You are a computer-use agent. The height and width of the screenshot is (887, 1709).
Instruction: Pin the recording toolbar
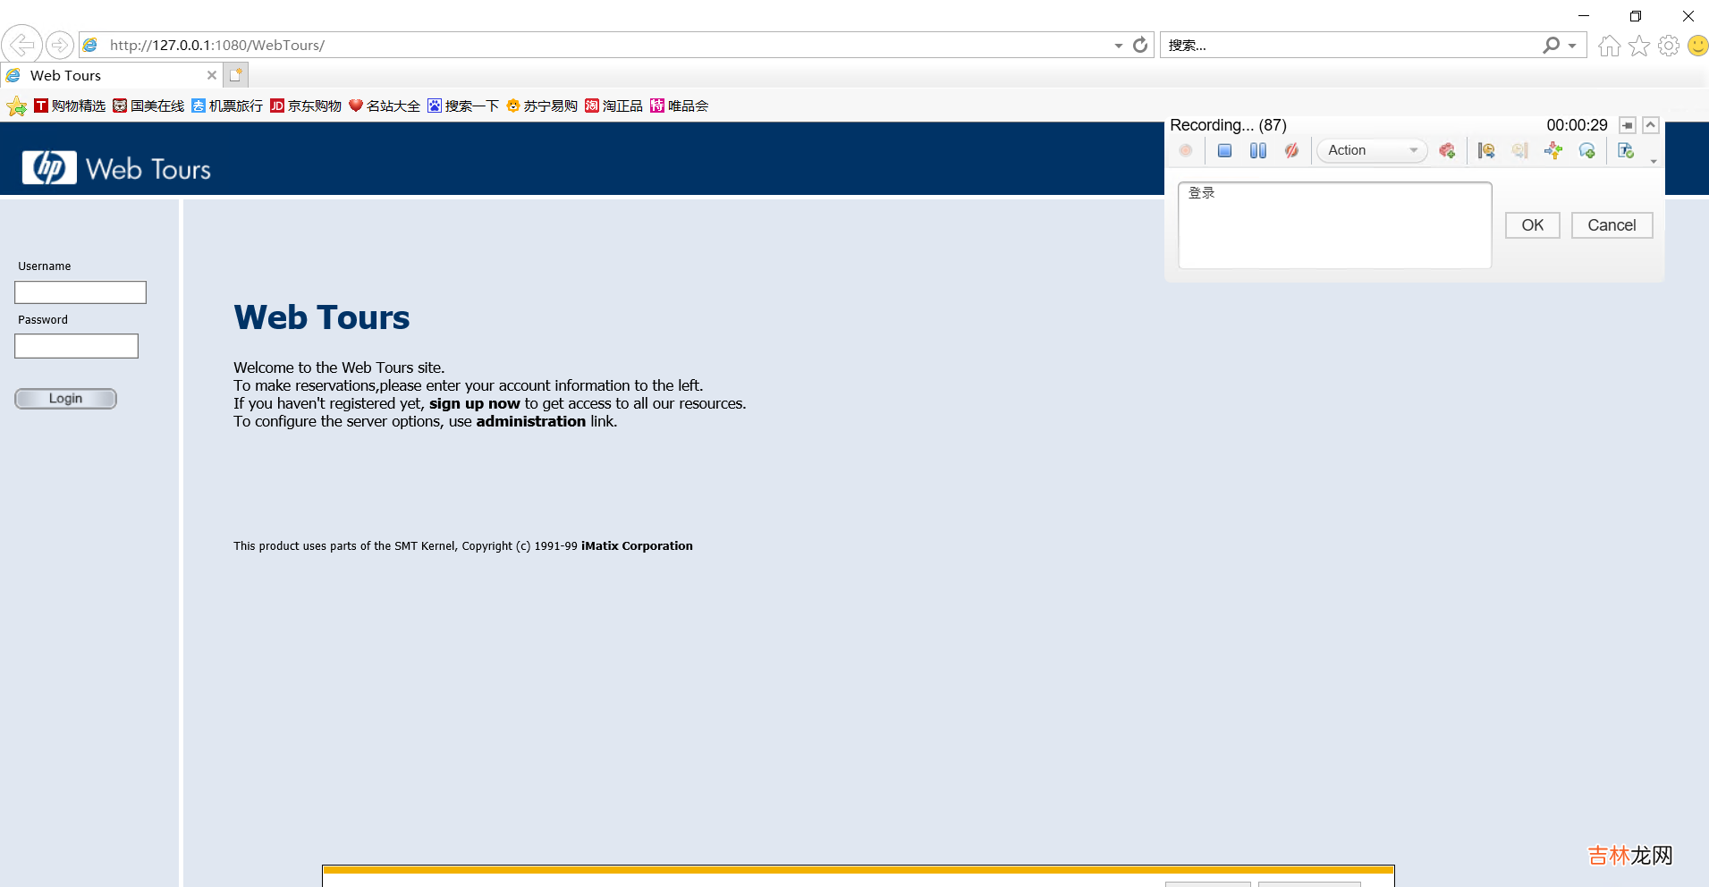1628,125
